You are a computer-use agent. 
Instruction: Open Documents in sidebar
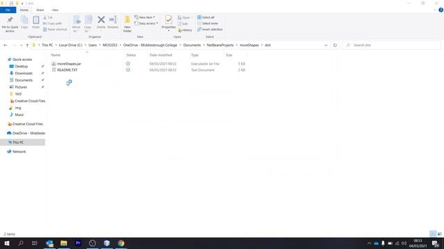[x=24, y=80]
